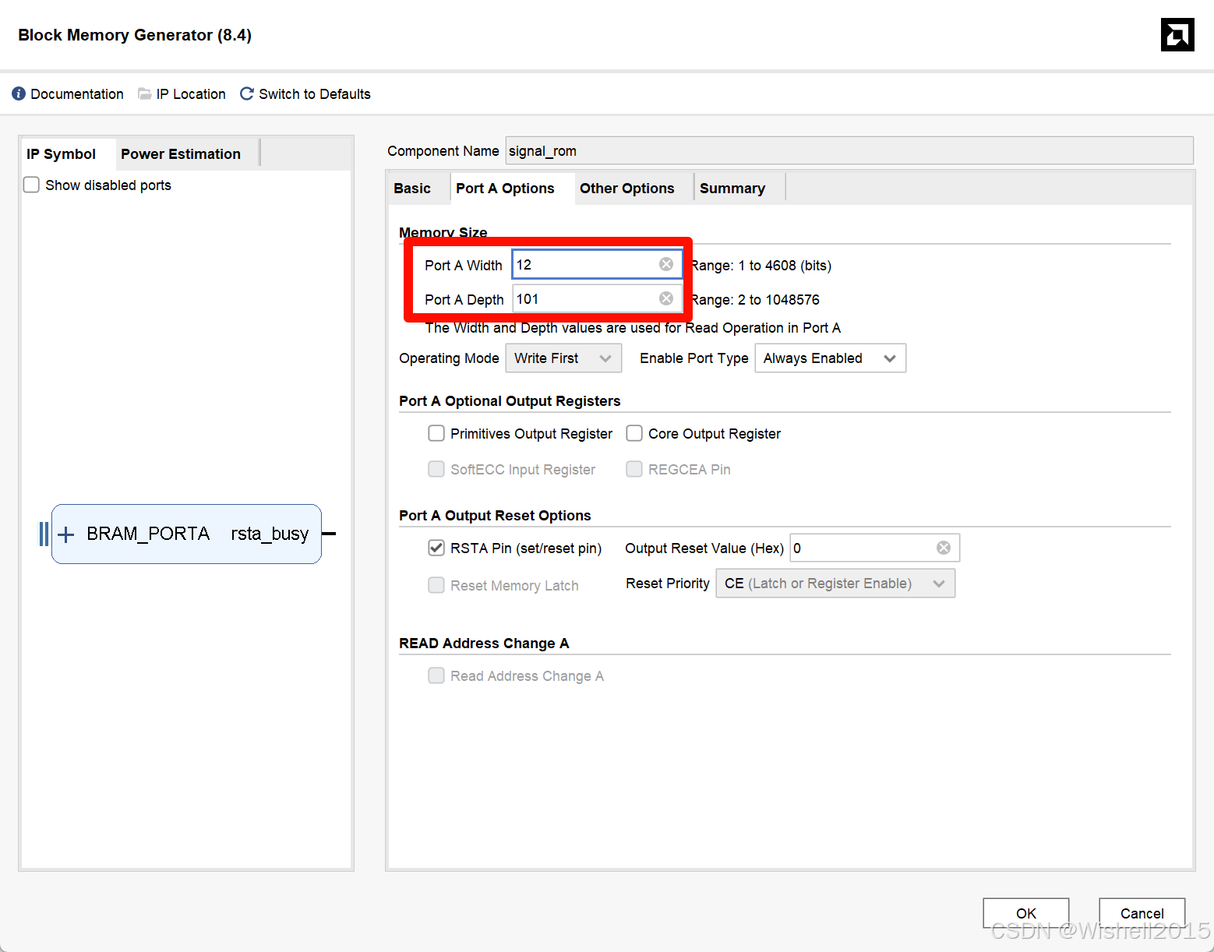
Task: Enable Primitives Output Register
Action: (436, 433)
